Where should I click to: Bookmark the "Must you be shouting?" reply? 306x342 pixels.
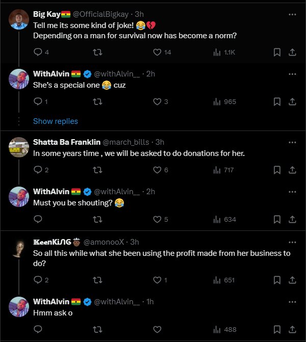point(277,219)
